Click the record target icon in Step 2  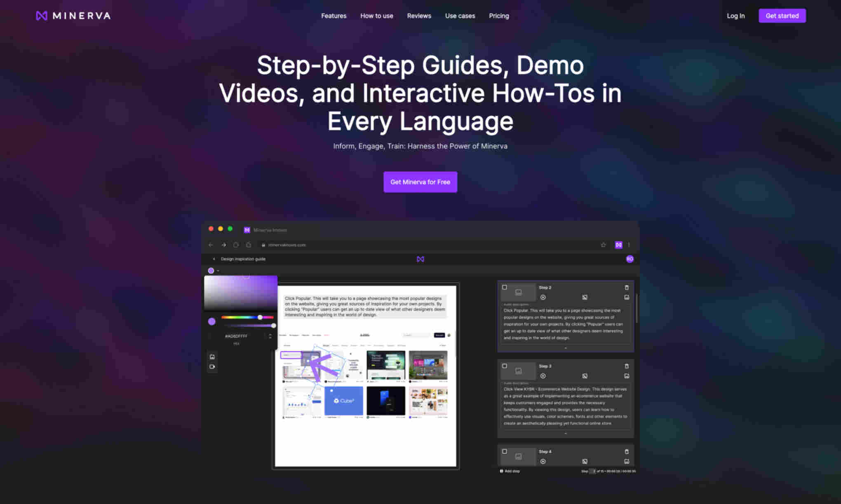(543, 297)
